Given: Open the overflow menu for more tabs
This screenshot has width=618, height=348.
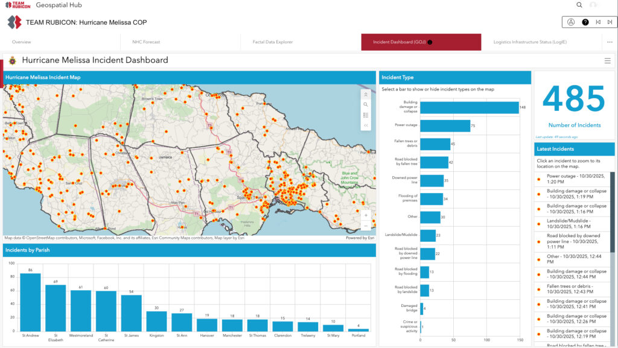Looking at the screenshot, I should point(610,42).
